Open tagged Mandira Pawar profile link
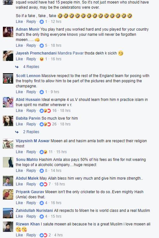 [x=70, y=53]
